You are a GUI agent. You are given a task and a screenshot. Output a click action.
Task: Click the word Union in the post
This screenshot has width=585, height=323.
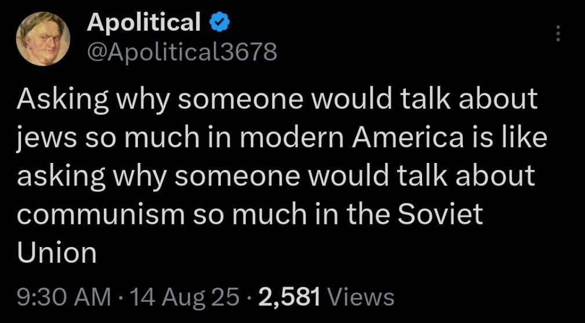pos(57,253)
